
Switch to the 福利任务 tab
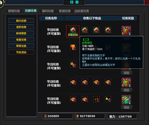[x=48, y=11]
